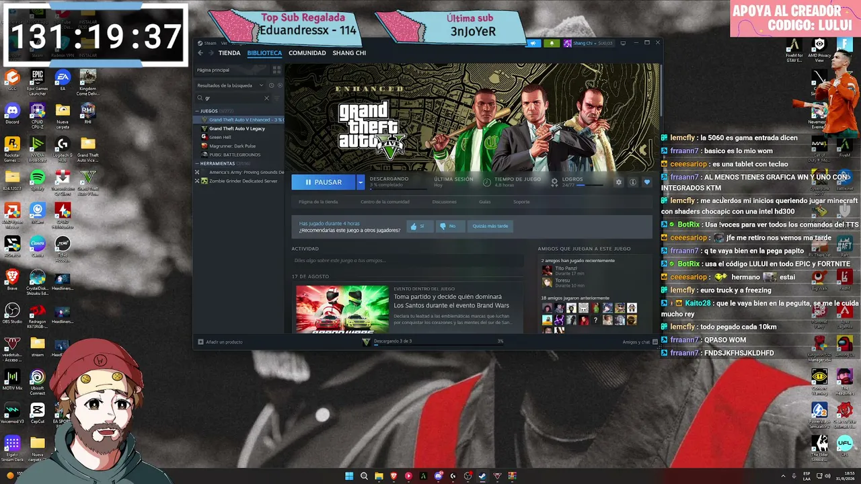Open library advanced filter options icon
Viewport: 861px width, 484px height.
click(x=276, y=98)
